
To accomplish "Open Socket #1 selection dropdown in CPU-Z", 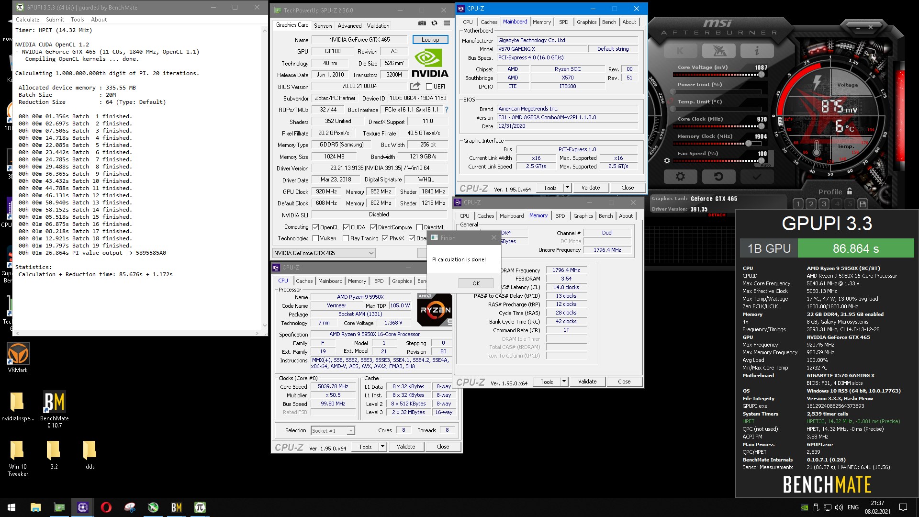I will [x=333, y=431].
